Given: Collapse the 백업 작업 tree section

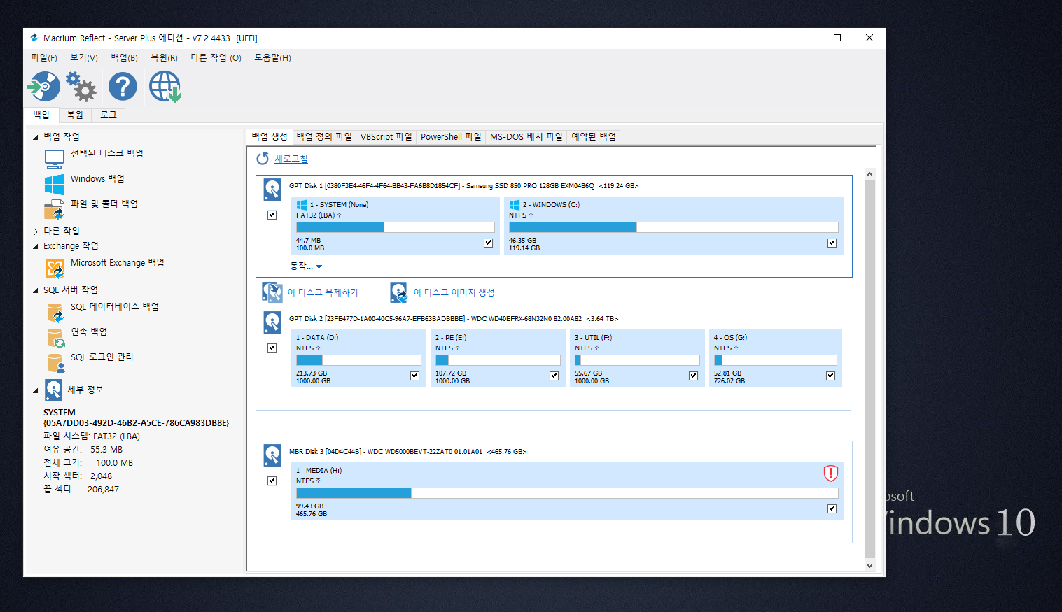Looking at the screenshot, I should tap(36, 137).
